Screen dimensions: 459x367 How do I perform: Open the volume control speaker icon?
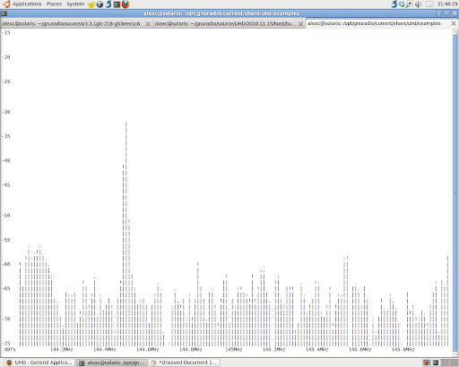[419, 4]
